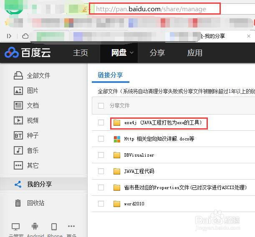255x237 pixels.
Task: Click the 其它 sidebar label
Action: [33, 165]
